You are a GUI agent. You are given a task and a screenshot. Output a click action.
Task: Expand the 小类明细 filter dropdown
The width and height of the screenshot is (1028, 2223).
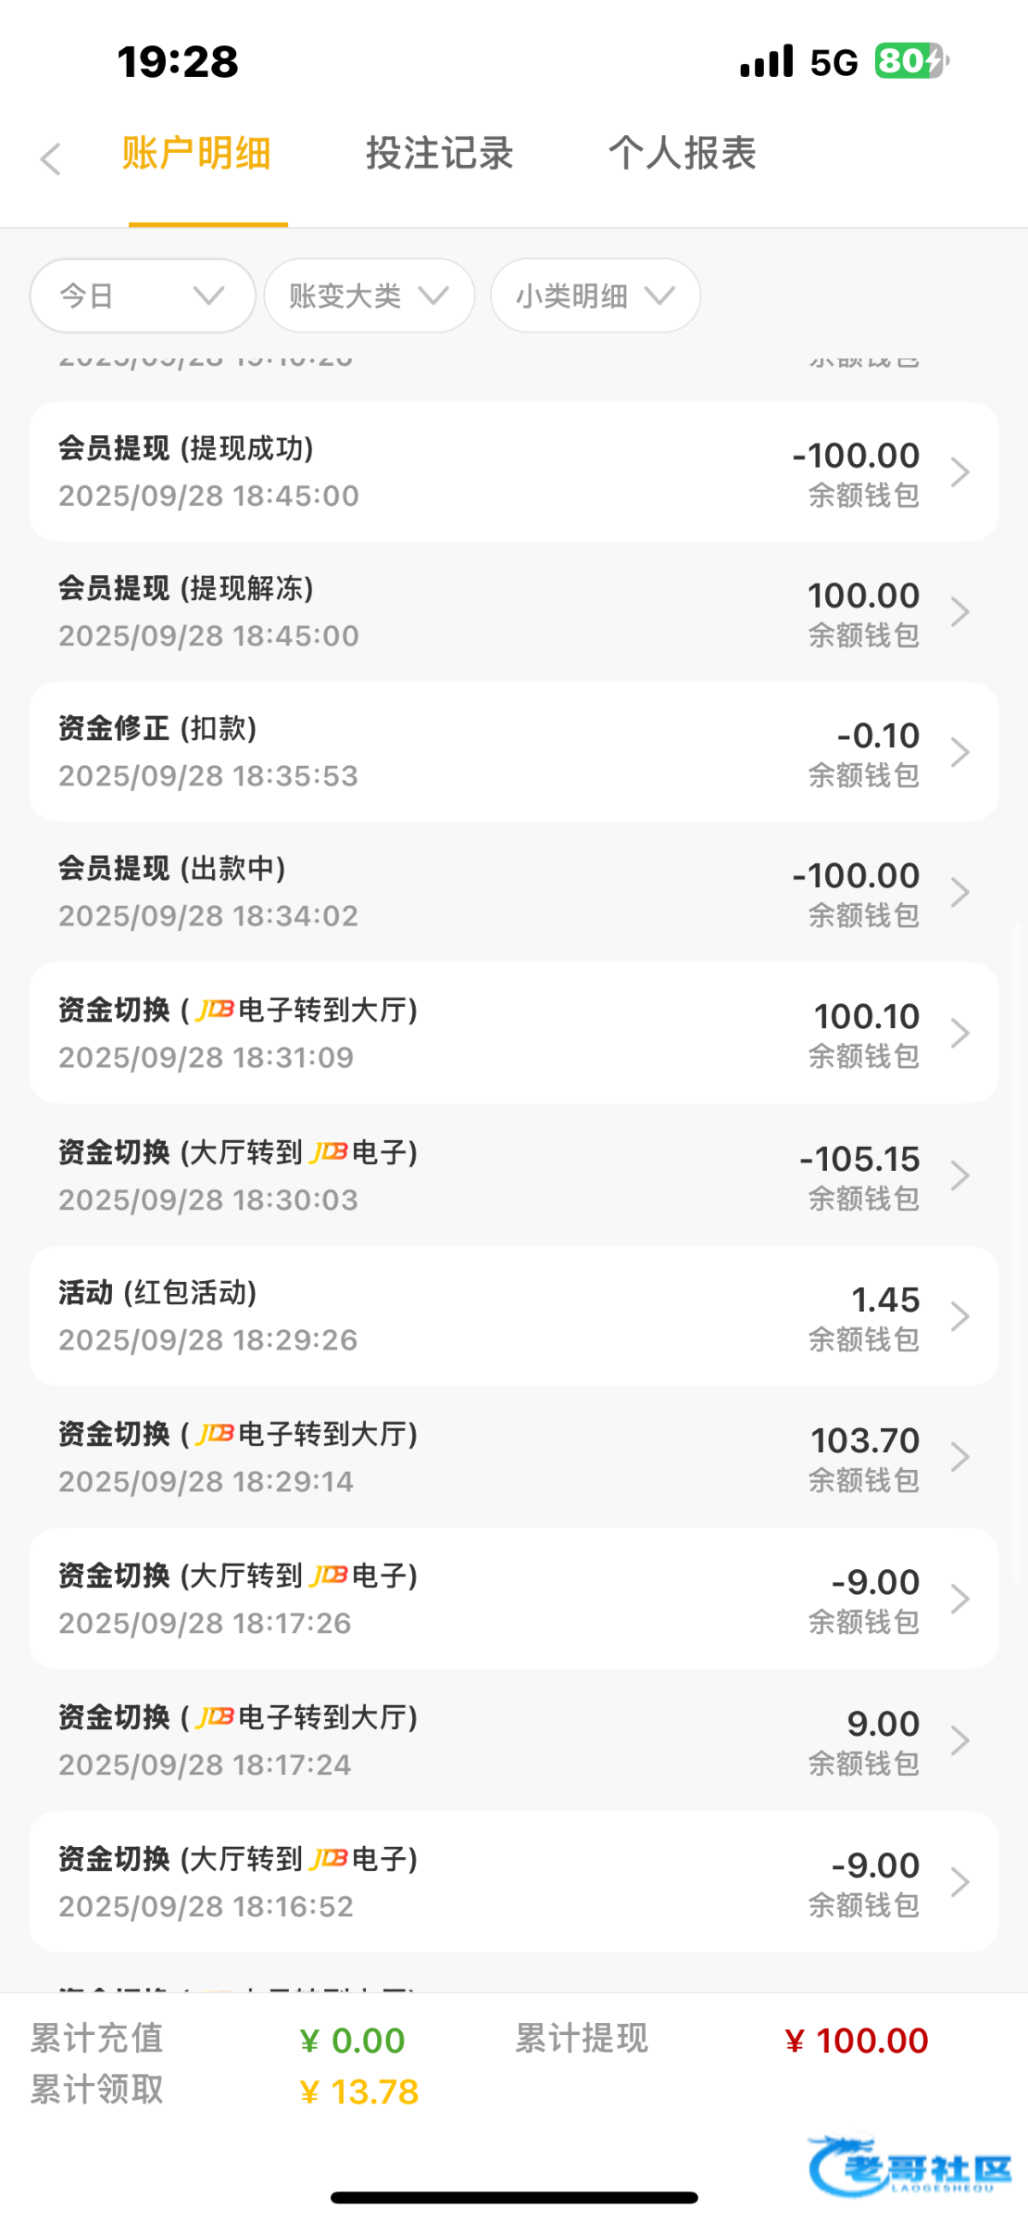[x=595, y=295]
